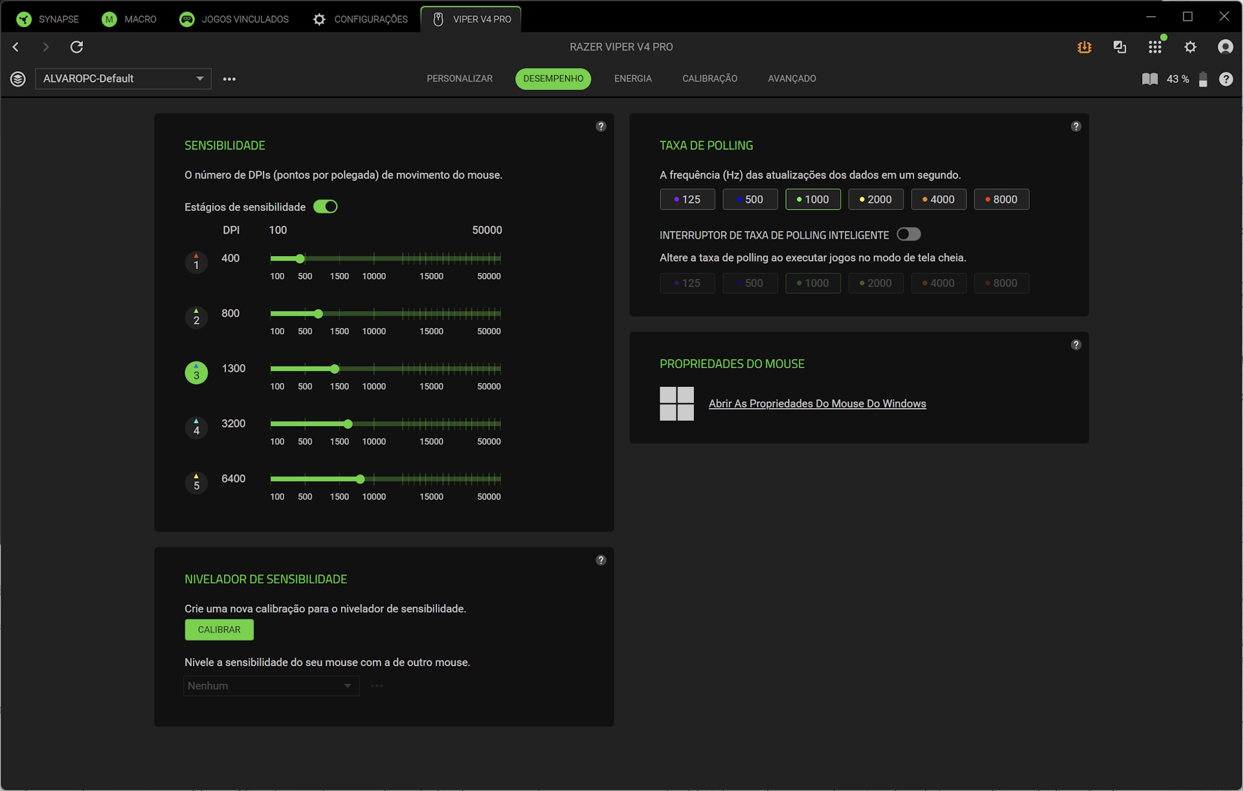Click the profile layers icon beside ALVAROPC-Default
Image resolution: width=1243 pixels, height=791 pixels.
pos(18,79)
